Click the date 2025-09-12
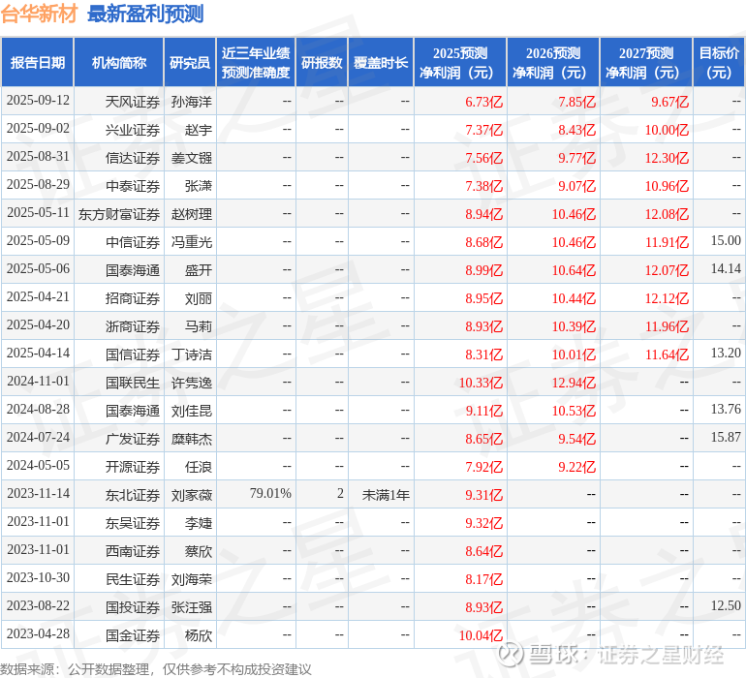746x678 pixels. (38, 101)
